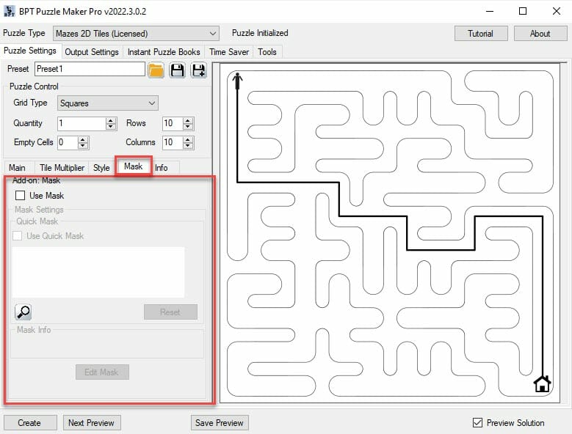This screenshot has width=572, height=434.
Task: Decrease the Quantity value with down arrow
Action: pyautogui.click(x=111, y=127)
